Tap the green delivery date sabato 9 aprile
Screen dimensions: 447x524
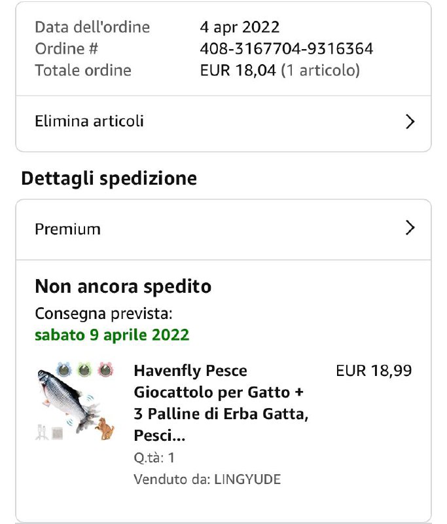point(112,335)
